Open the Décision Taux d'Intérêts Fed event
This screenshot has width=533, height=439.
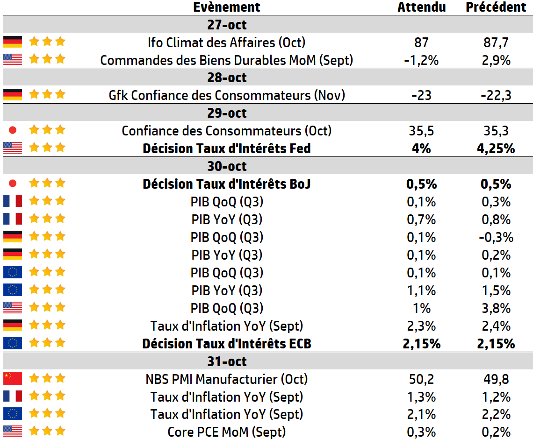227,149
